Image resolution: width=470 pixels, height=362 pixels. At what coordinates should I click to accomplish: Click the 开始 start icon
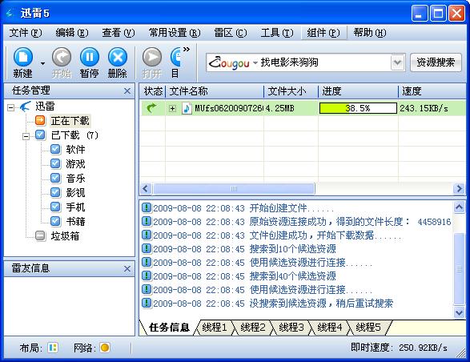pyautogui.click(x=62, y=57)
